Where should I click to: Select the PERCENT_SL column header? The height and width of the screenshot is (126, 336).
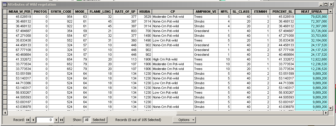(x=282, y=12)
